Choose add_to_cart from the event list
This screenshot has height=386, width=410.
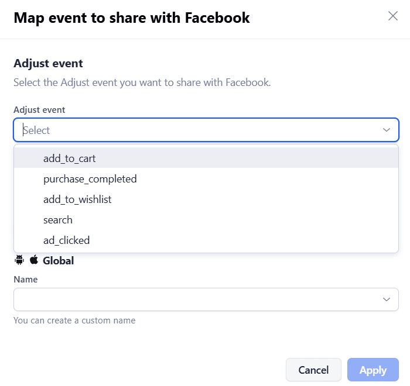click(69, 158)
